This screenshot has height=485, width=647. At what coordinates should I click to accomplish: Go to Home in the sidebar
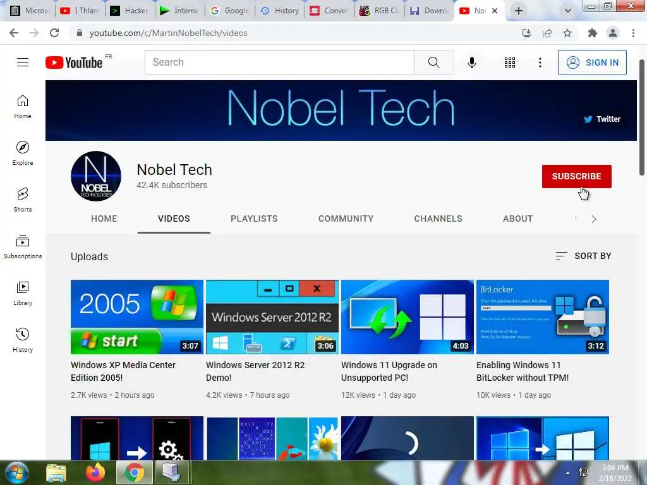23,107
